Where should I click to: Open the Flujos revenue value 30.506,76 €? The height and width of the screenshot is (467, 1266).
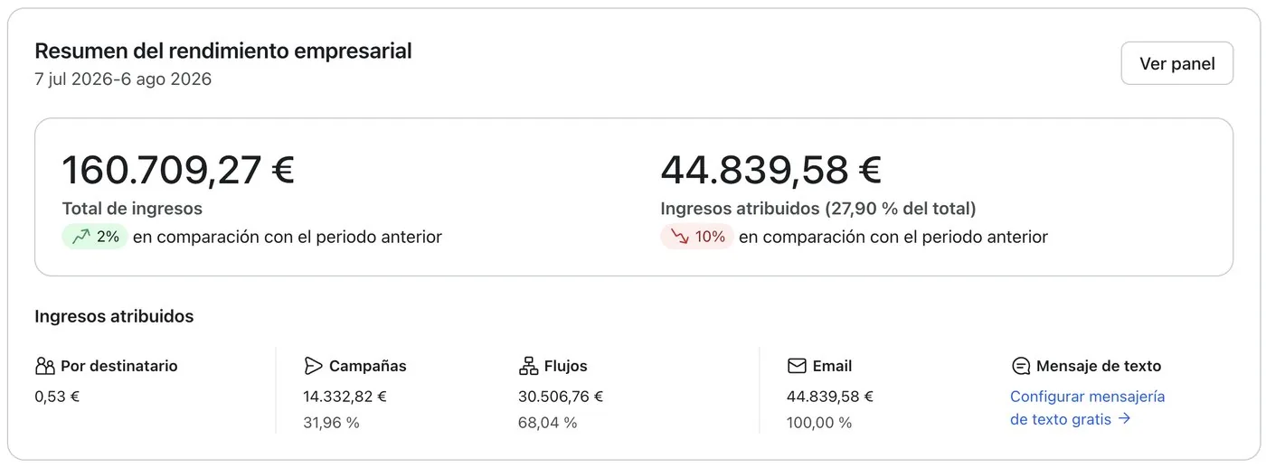click(561, 396)
